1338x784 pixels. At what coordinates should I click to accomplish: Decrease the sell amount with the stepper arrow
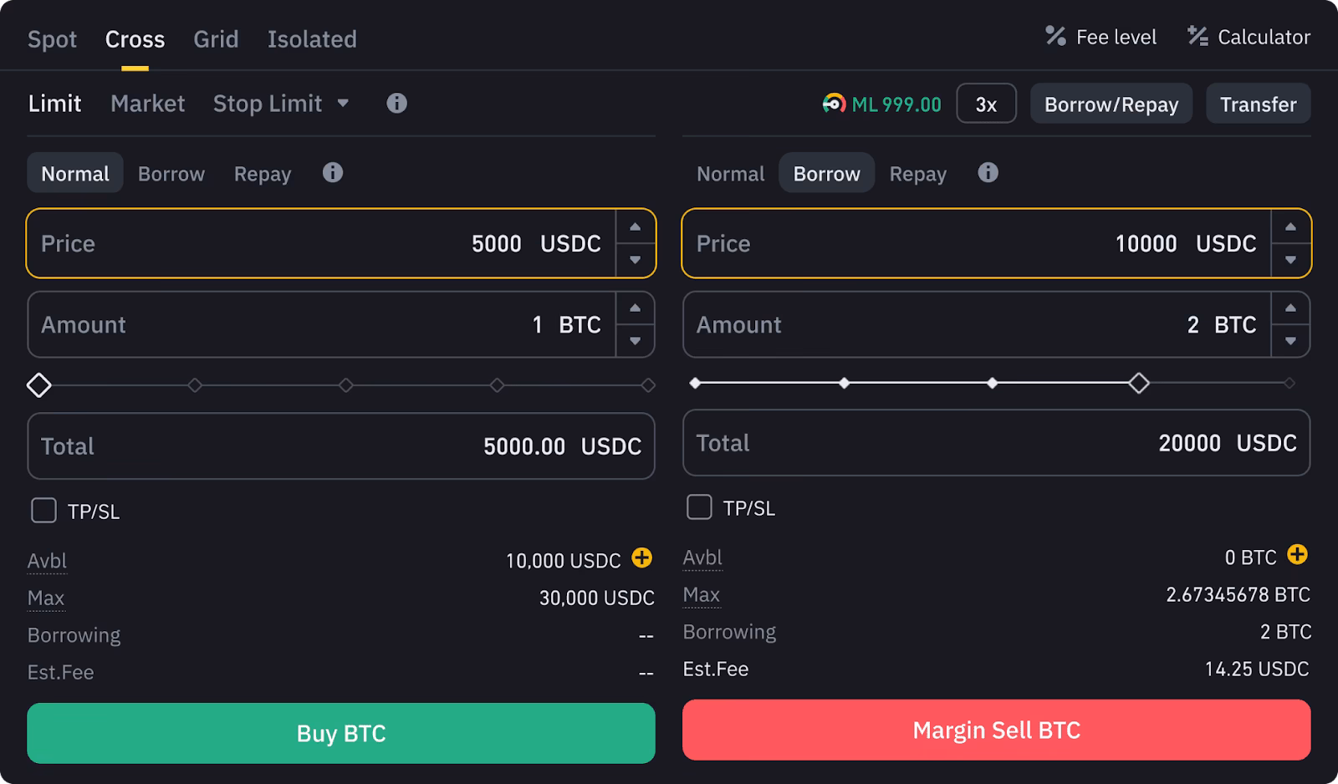(x=1290, y=341)
